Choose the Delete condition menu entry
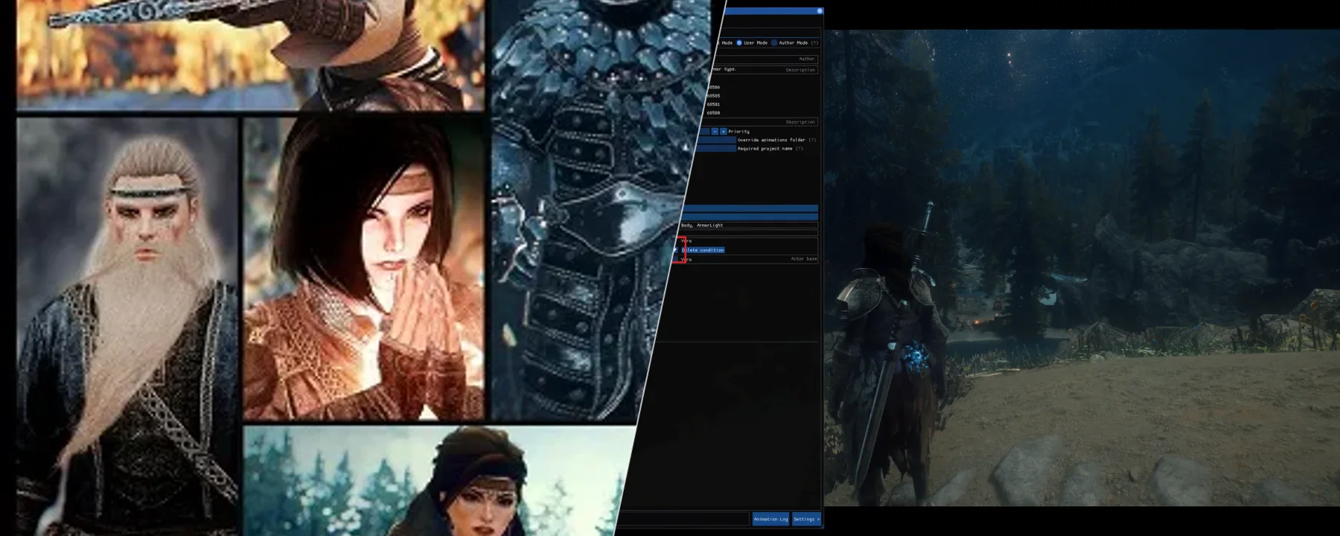1340x536 pixels. pyautogui.click(x=702, y=250)
